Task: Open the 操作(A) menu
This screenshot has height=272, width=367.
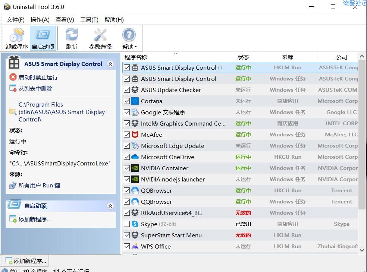Action: pos(40,20)
